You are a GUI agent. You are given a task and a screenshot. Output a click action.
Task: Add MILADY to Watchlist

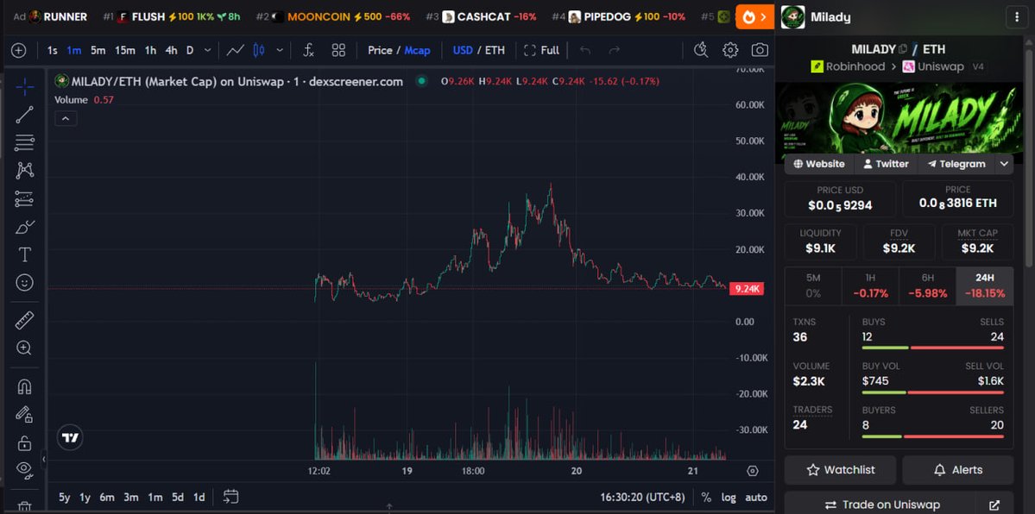coord(840,470)
